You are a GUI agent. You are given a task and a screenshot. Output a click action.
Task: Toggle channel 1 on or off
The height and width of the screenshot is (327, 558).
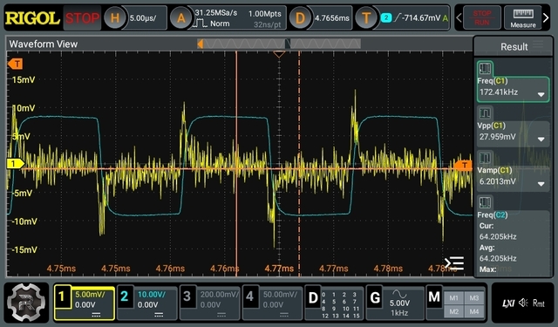pyautogui.click(x=62, y=296)
